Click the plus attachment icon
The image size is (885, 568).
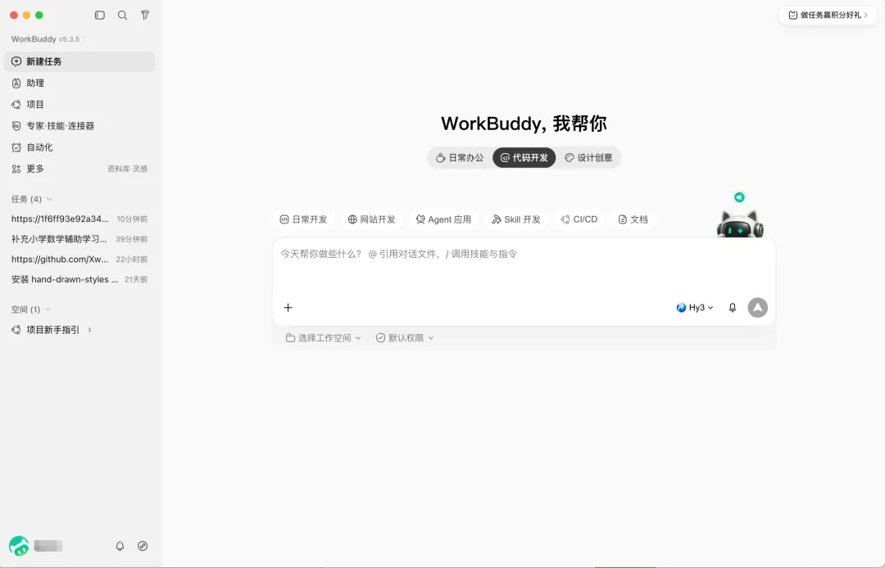coord(288,308)
